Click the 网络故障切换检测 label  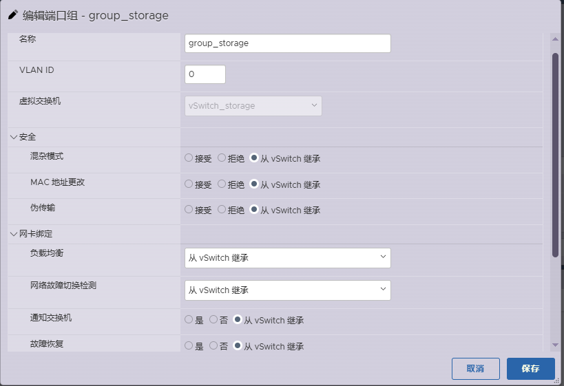(63, 286)
